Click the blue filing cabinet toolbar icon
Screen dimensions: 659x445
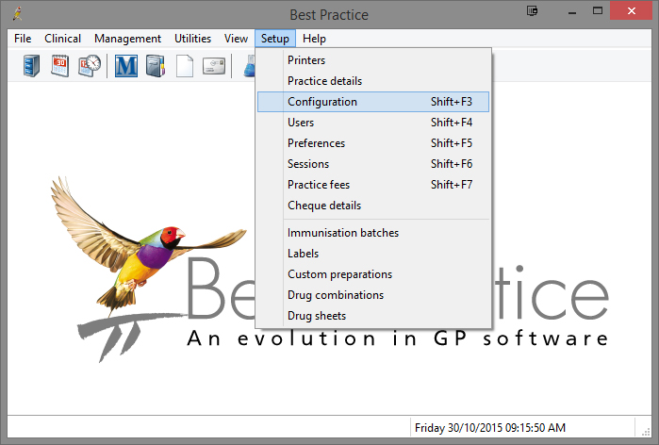(29, 66)
